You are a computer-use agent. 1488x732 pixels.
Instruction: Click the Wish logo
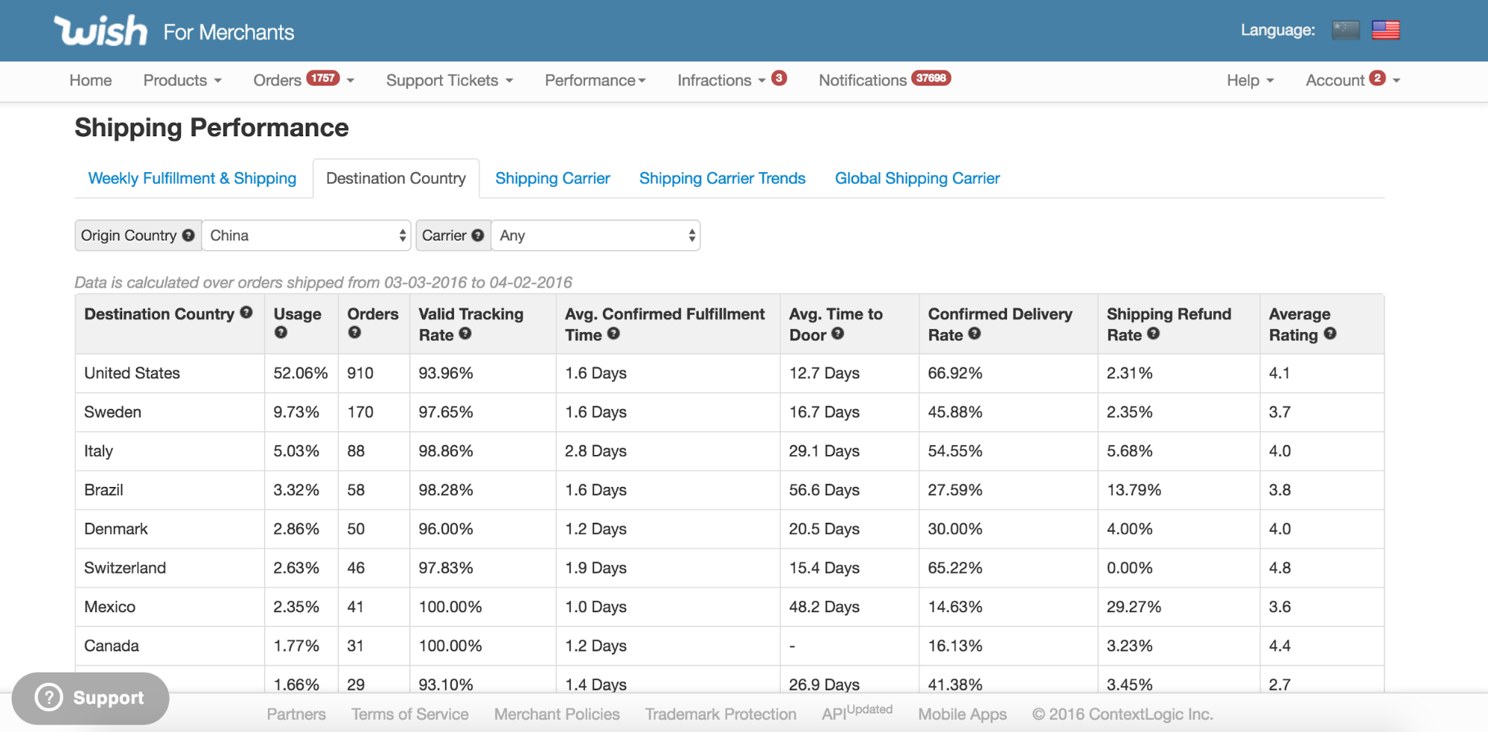tap(100, 31)
